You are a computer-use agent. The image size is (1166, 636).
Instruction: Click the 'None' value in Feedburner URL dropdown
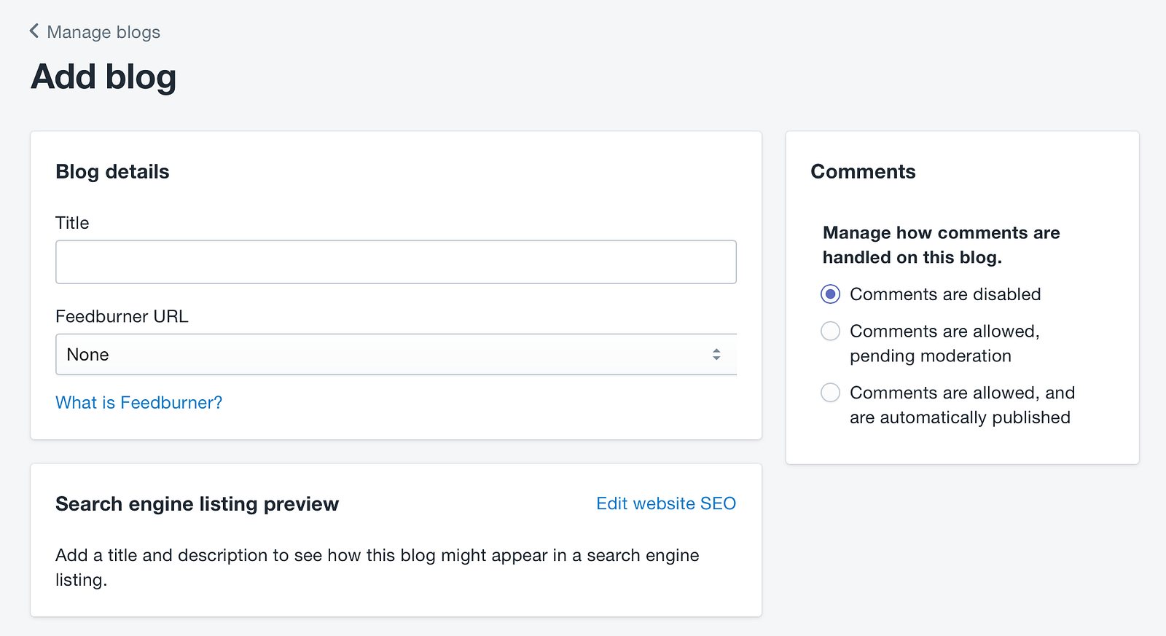[x=88, y=355]
